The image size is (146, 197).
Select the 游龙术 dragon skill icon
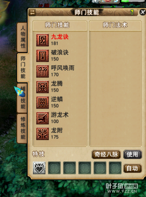43,118
